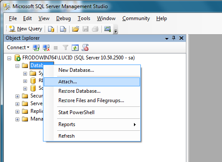Screen dimensions: 222x162
Task: Open the Reports submenu
Action: tap(92, 124)
